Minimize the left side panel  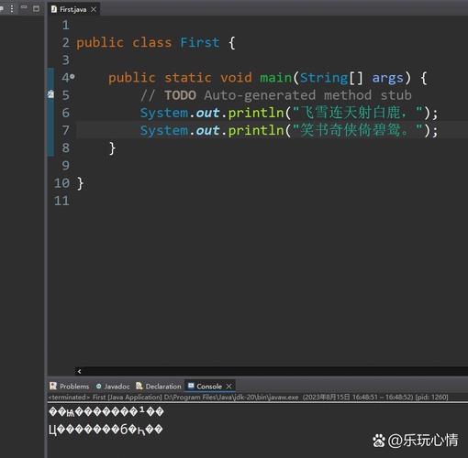click(x=24, y=7)
